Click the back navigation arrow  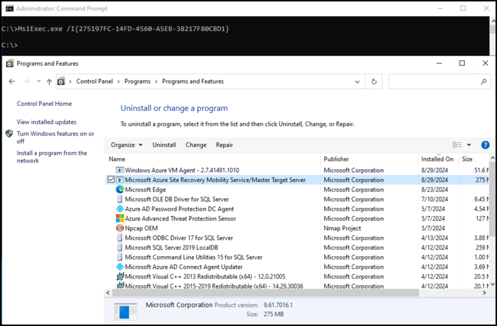pos(12,82)
